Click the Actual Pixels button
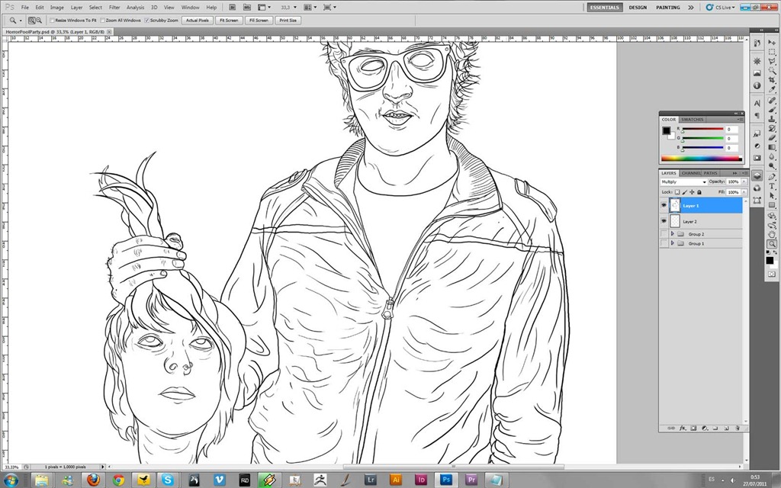Screen dimensions: 781x488 click(x=197, y=20)
